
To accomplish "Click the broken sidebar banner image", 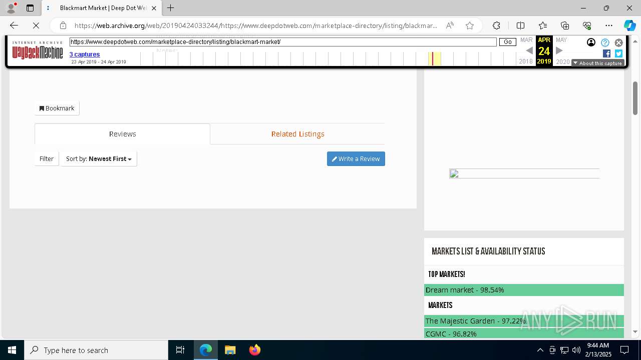I will [524, 174].
